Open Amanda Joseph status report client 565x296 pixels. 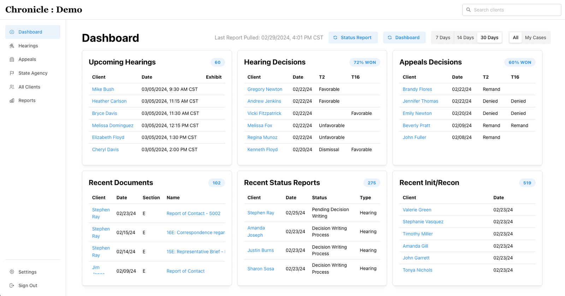(x=256, y=232)
